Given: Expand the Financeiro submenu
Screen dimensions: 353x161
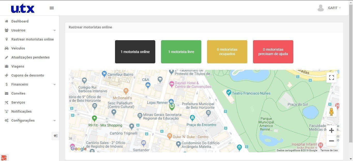Looking at the screenshot, I should [x=55, y=84].
